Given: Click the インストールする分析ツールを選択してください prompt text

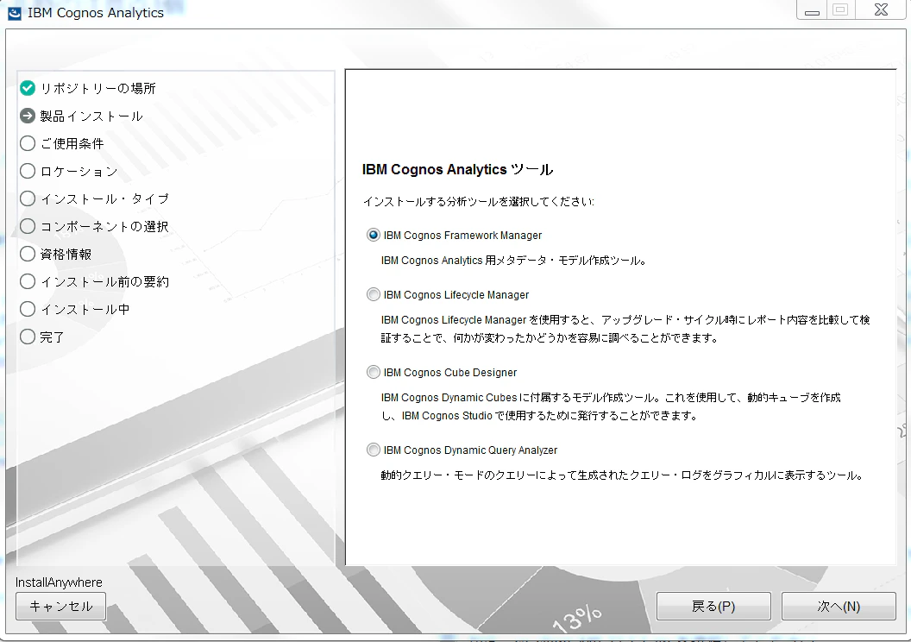Looking at the screenshot, I should (479, 202).
